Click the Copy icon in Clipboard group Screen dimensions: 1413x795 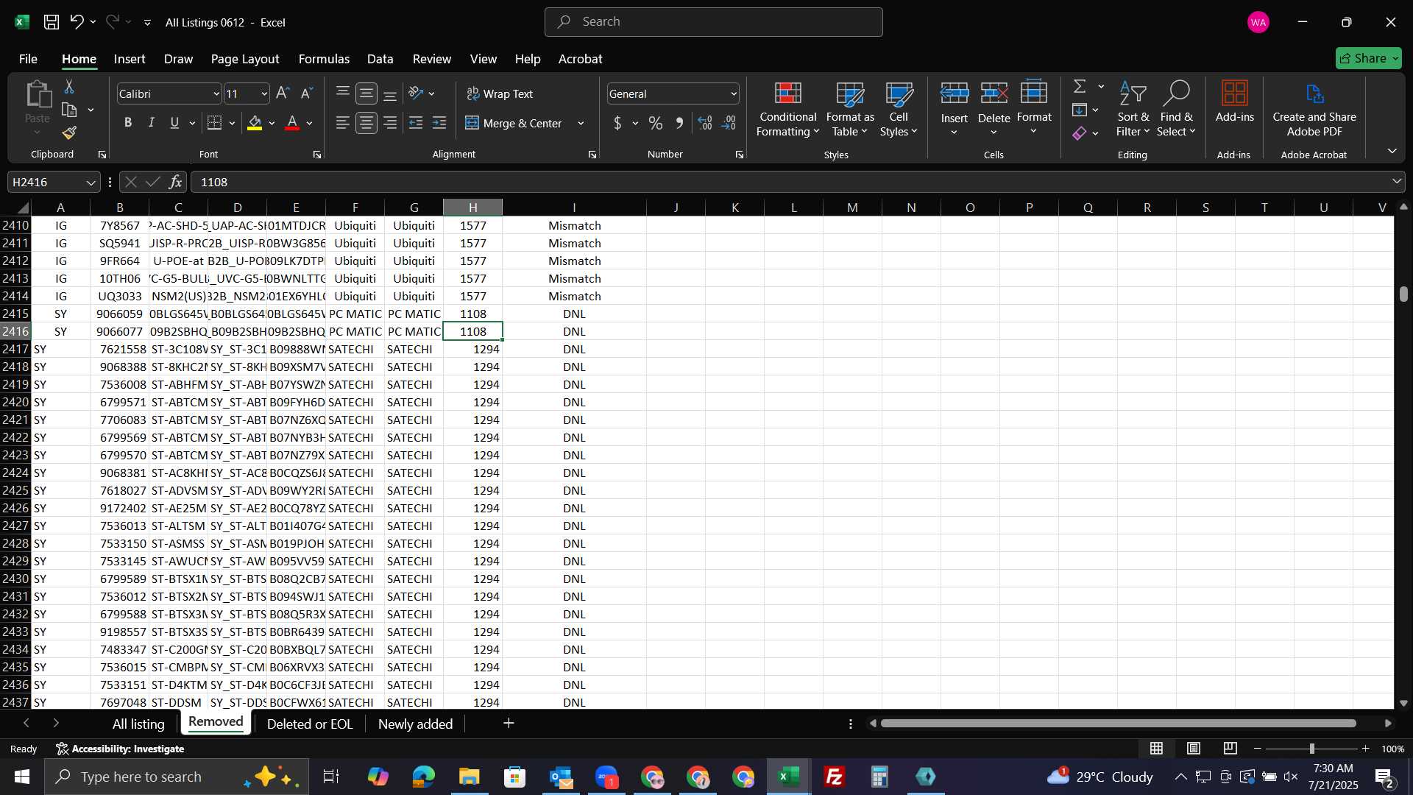(x=70, y=110)
